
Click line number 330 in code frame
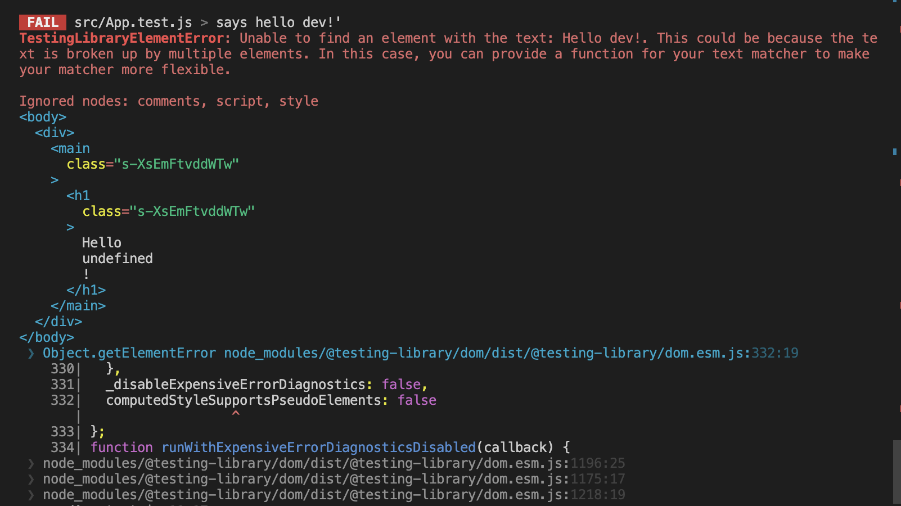coord(62,369)
